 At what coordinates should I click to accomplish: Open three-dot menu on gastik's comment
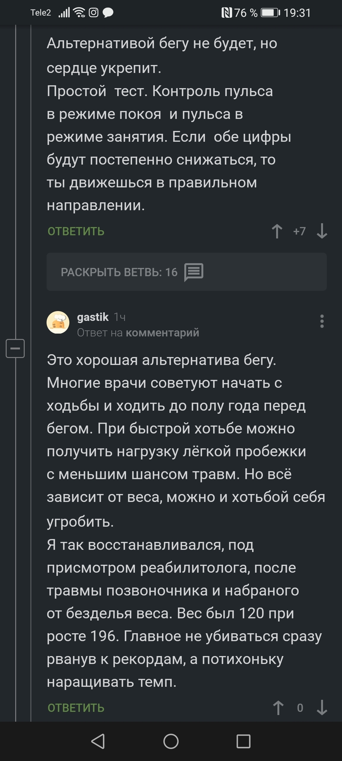(322, 321)
